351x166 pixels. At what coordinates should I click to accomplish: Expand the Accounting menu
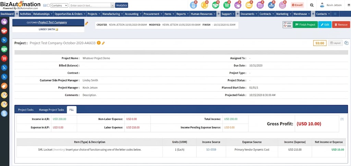pyautogui.click(x=133, y=14)
